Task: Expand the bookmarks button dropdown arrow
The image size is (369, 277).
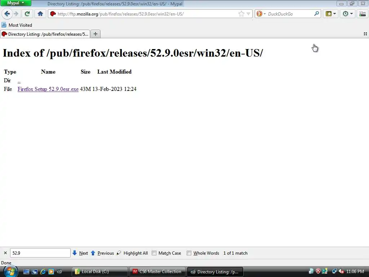Action: click(x=335, y=14)
